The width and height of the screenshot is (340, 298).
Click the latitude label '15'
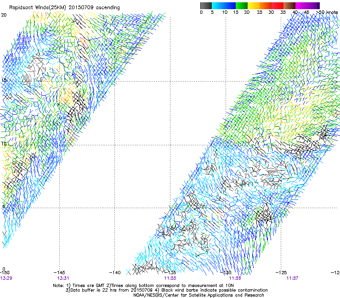coord(4,80)
